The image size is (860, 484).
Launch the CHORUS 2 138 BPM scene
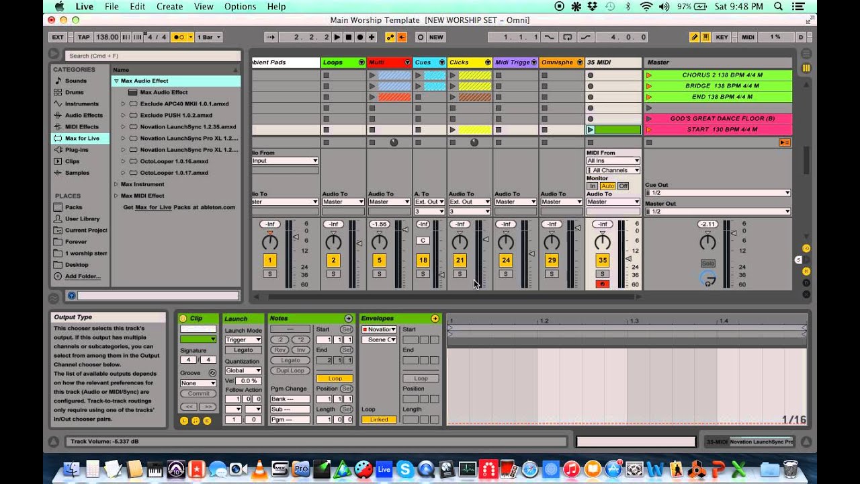pos(649,75)
